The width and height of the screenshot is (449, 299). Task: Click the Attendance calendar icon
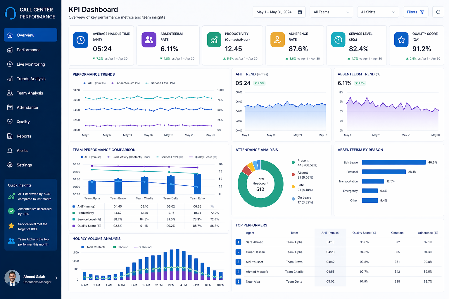click(10, 107)
